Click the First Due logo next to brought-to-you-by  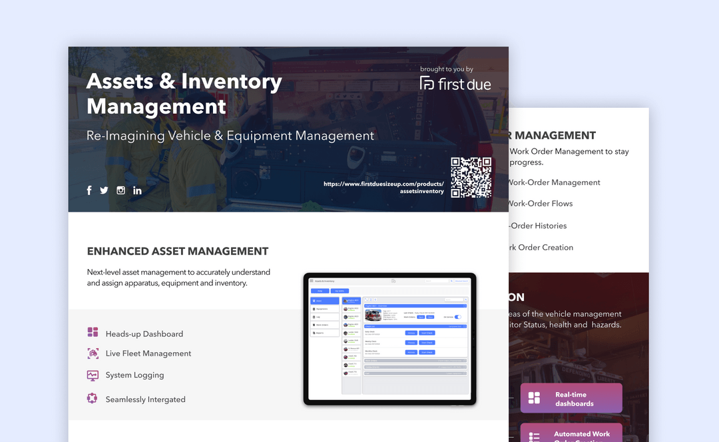tap(455, 85)
